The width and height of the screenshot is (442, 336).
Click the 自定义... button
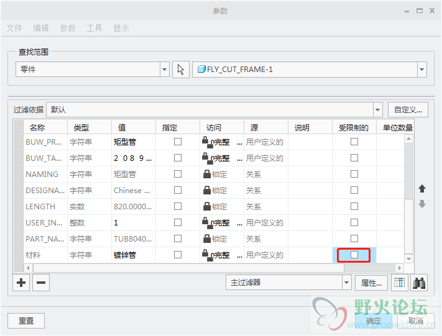click(x=408, y=110)
